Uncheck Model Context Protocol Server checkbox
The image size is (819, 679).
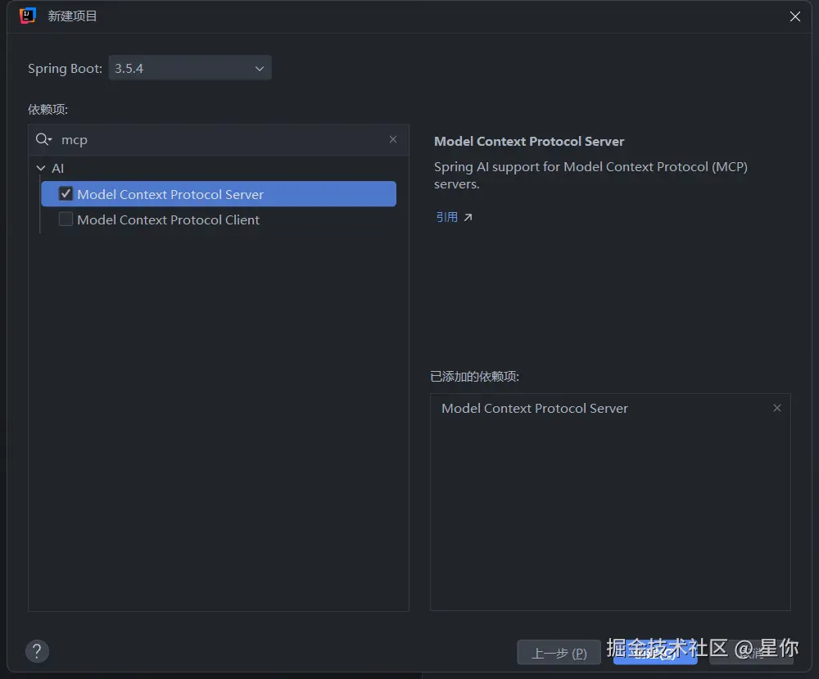click(x=66, y=194)
